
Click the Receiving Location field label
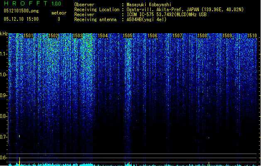tap(97, 10)
